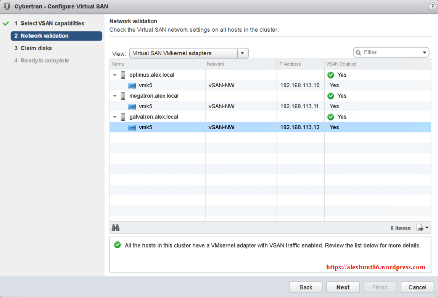This screenshot has height=297, width=438.
Task: Click the green check beside galvatron.alex.local
Action: point(330,117)
